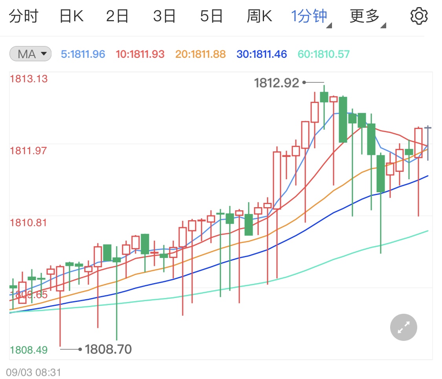This screenshot has width=442, height=379.
Task: Switch to 日K tab
Action: (72, 16)
